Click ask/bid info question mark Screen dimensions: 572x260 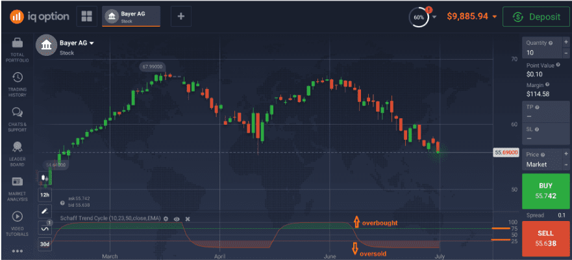[x=62, y=202]
